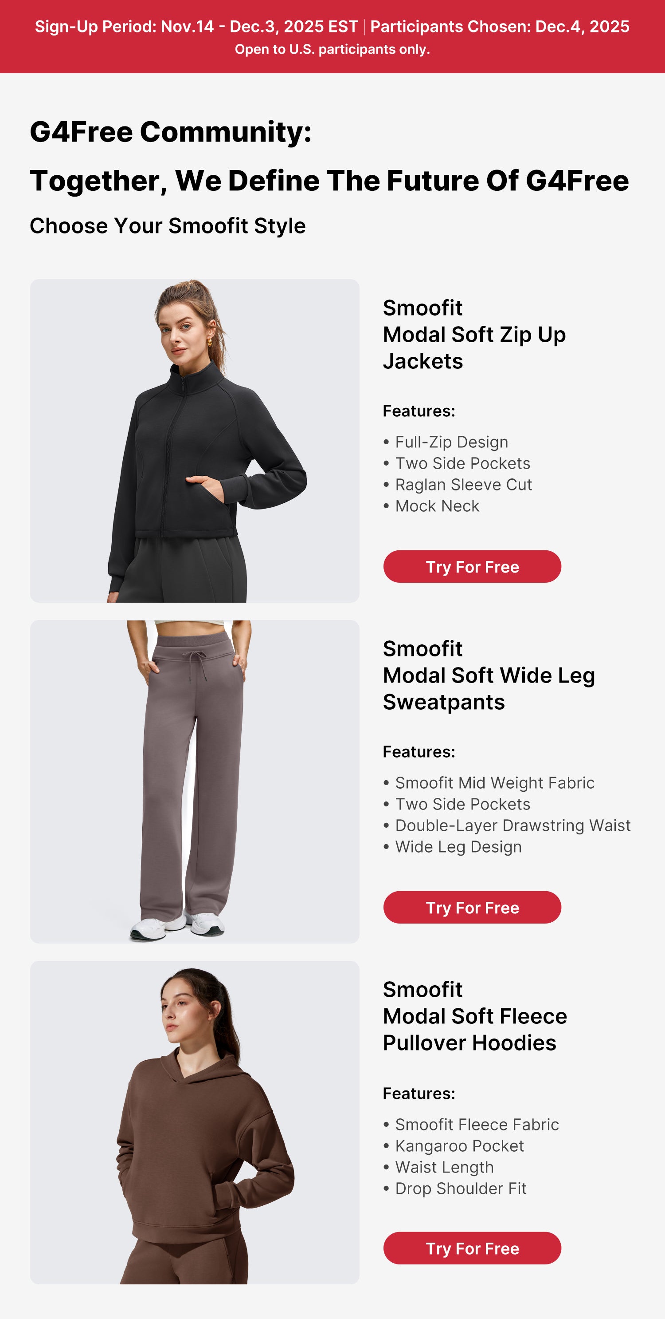Image resolution: width=665 pixels, height=1319 pixels.
Task: Click the G4Free Community heading
Action: pos(171,132)
